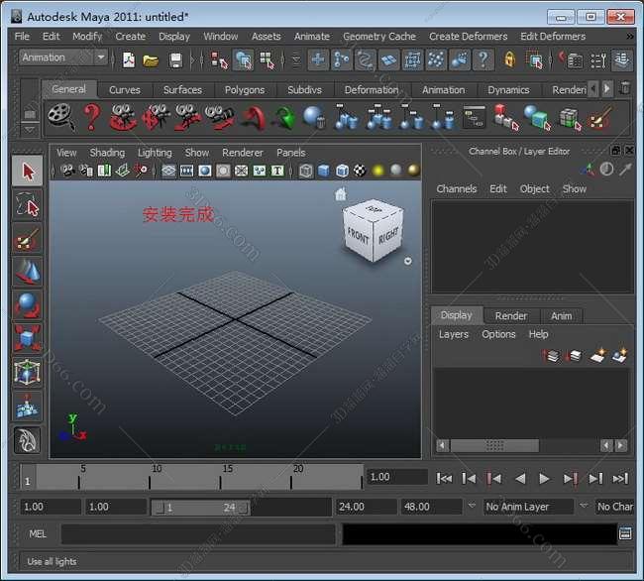Toggle the viewport grid display button
Viewport: 644px width, 581px height.
tap(169, 171)
